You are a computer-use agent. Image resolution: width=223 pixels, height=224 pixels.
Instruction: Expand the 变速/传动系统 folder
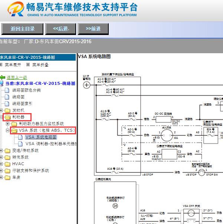click(1, 150)
